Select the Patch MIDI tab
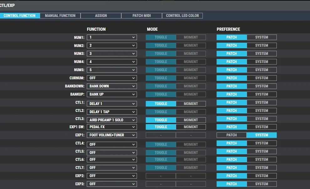This screenshot has height=189, width=310. pos(142,16)
